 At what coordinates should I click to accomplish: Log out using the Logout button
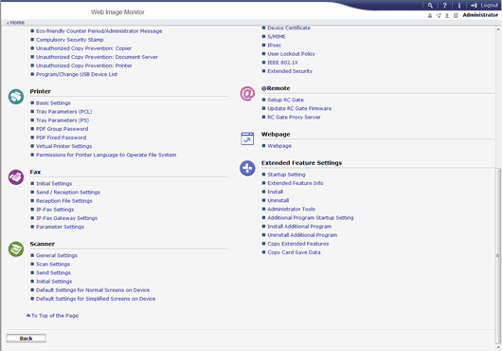484,6
